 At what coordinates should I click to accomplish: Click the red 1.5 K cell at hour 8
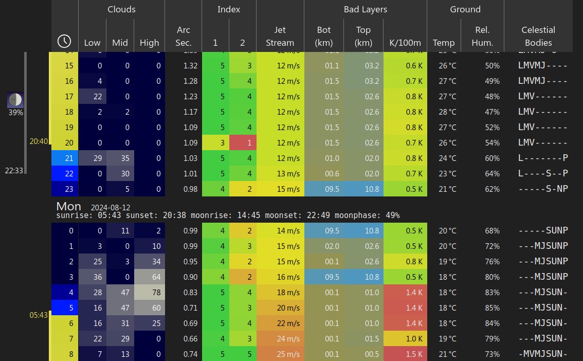point(405,354)
